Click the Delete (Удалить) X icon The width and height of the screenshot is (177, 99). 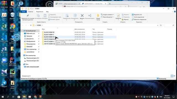[82, 15]
